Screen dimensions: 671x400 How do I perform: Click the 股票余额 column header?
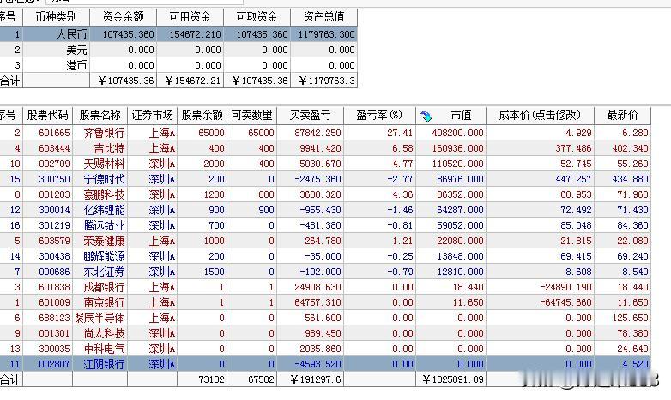(202, 116)
